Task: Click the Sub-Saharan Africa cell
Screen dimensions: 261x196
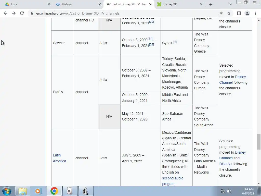Action: pos(176,116)
